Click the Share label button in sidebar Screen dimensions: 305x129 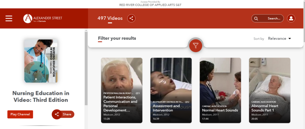pos(67,114)
